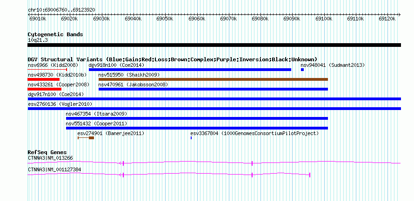Open the dgv918n100 (Coe2014) label
414x201 pixels.
[116, 65]
